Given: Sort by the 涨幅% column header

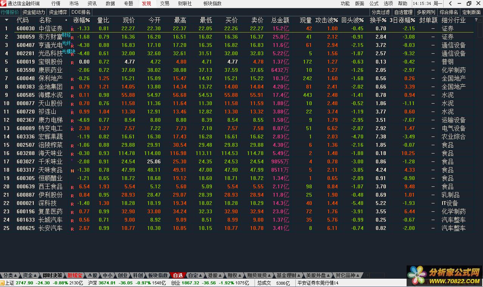Looking at the screenshot, I should click(82, 20).
